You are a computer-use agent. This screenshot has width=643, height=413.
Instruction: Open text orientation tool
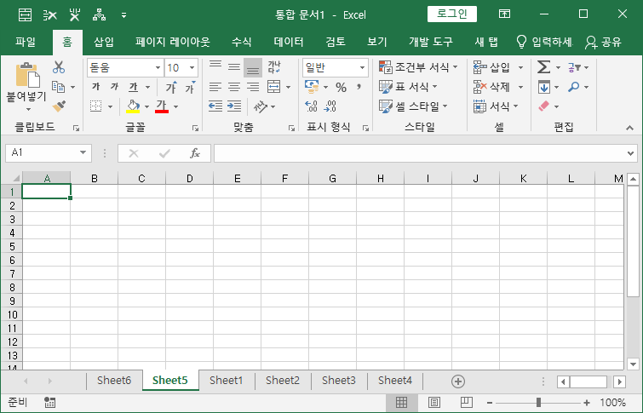261,106
